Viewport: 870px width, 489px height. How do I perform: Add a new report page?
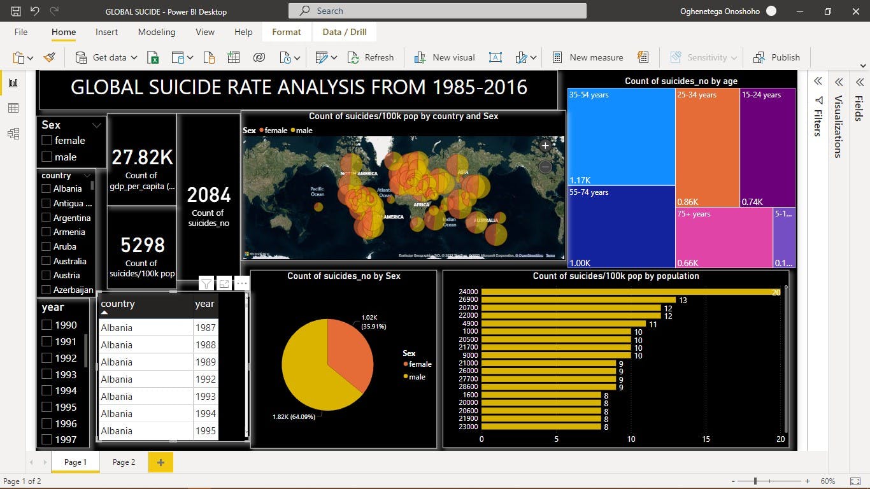(x=160, y=462)
